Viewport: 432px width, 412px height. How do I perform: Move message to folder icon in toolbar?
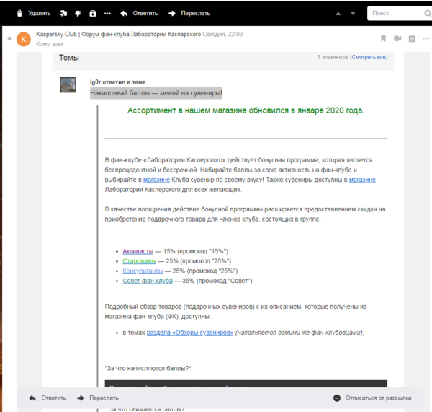pyautogui.click(x=63, y=13)
